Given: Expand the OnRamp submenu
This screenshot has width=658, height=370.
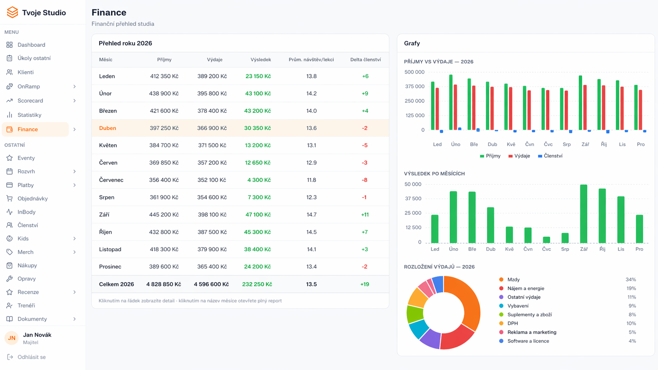Looking at the screenshot, I should coord(75,87).
